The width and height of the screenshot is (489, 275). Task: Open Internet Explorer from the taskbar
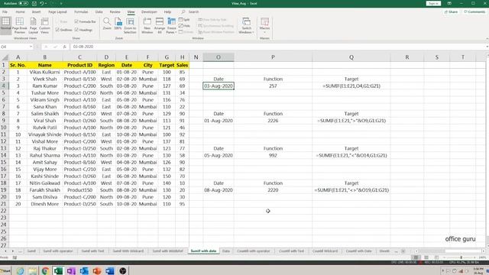click(x=20, y=270)
